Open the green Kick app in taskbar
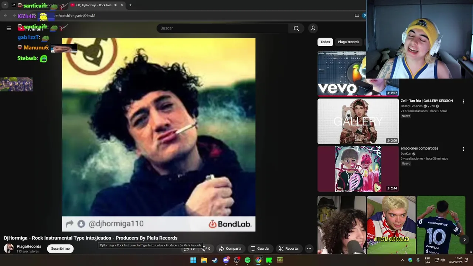This screenshot has width=473, height=266. click(269, 260)
